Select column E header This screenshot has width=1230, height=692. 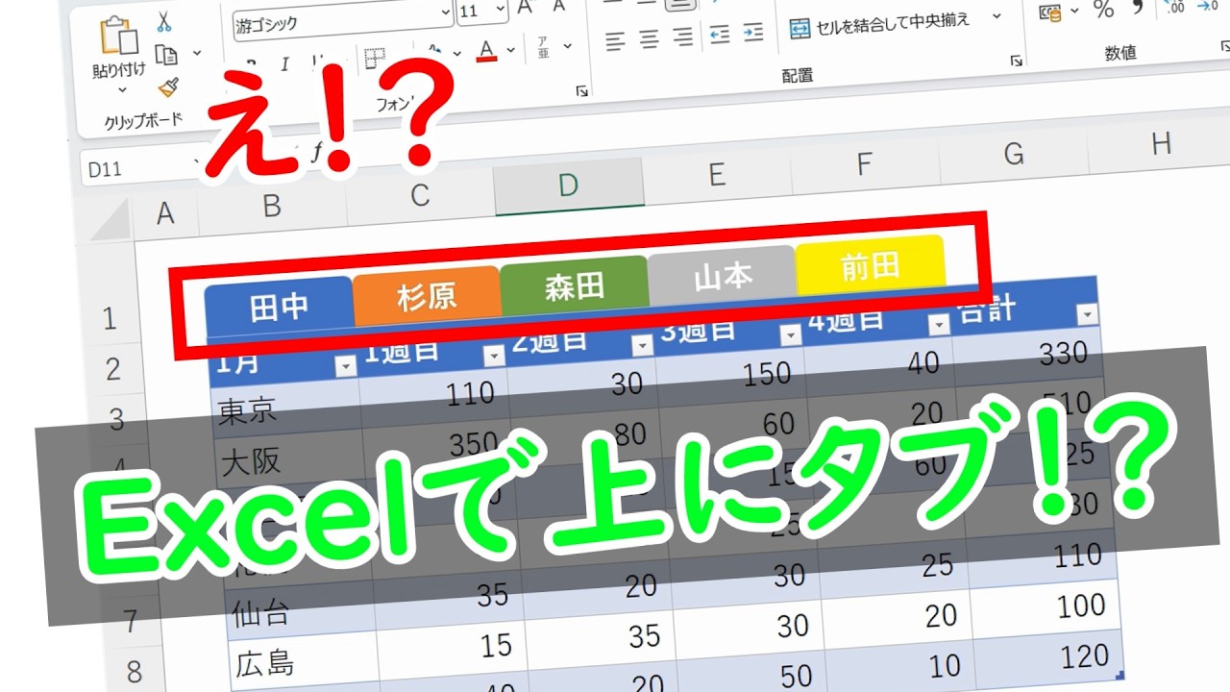(x=717, y=174)
